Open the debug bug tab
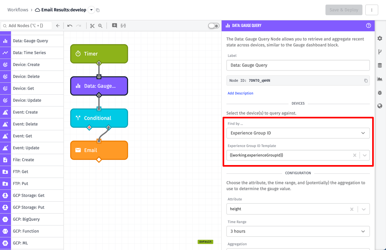Viewport: 386px width, 250px height. (380, 92)
